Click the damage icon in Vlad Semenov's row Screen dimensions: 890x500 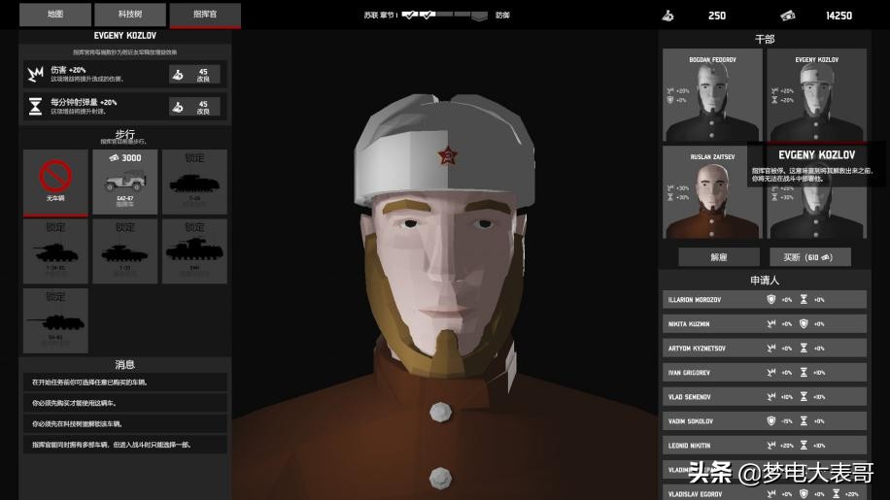770,397
